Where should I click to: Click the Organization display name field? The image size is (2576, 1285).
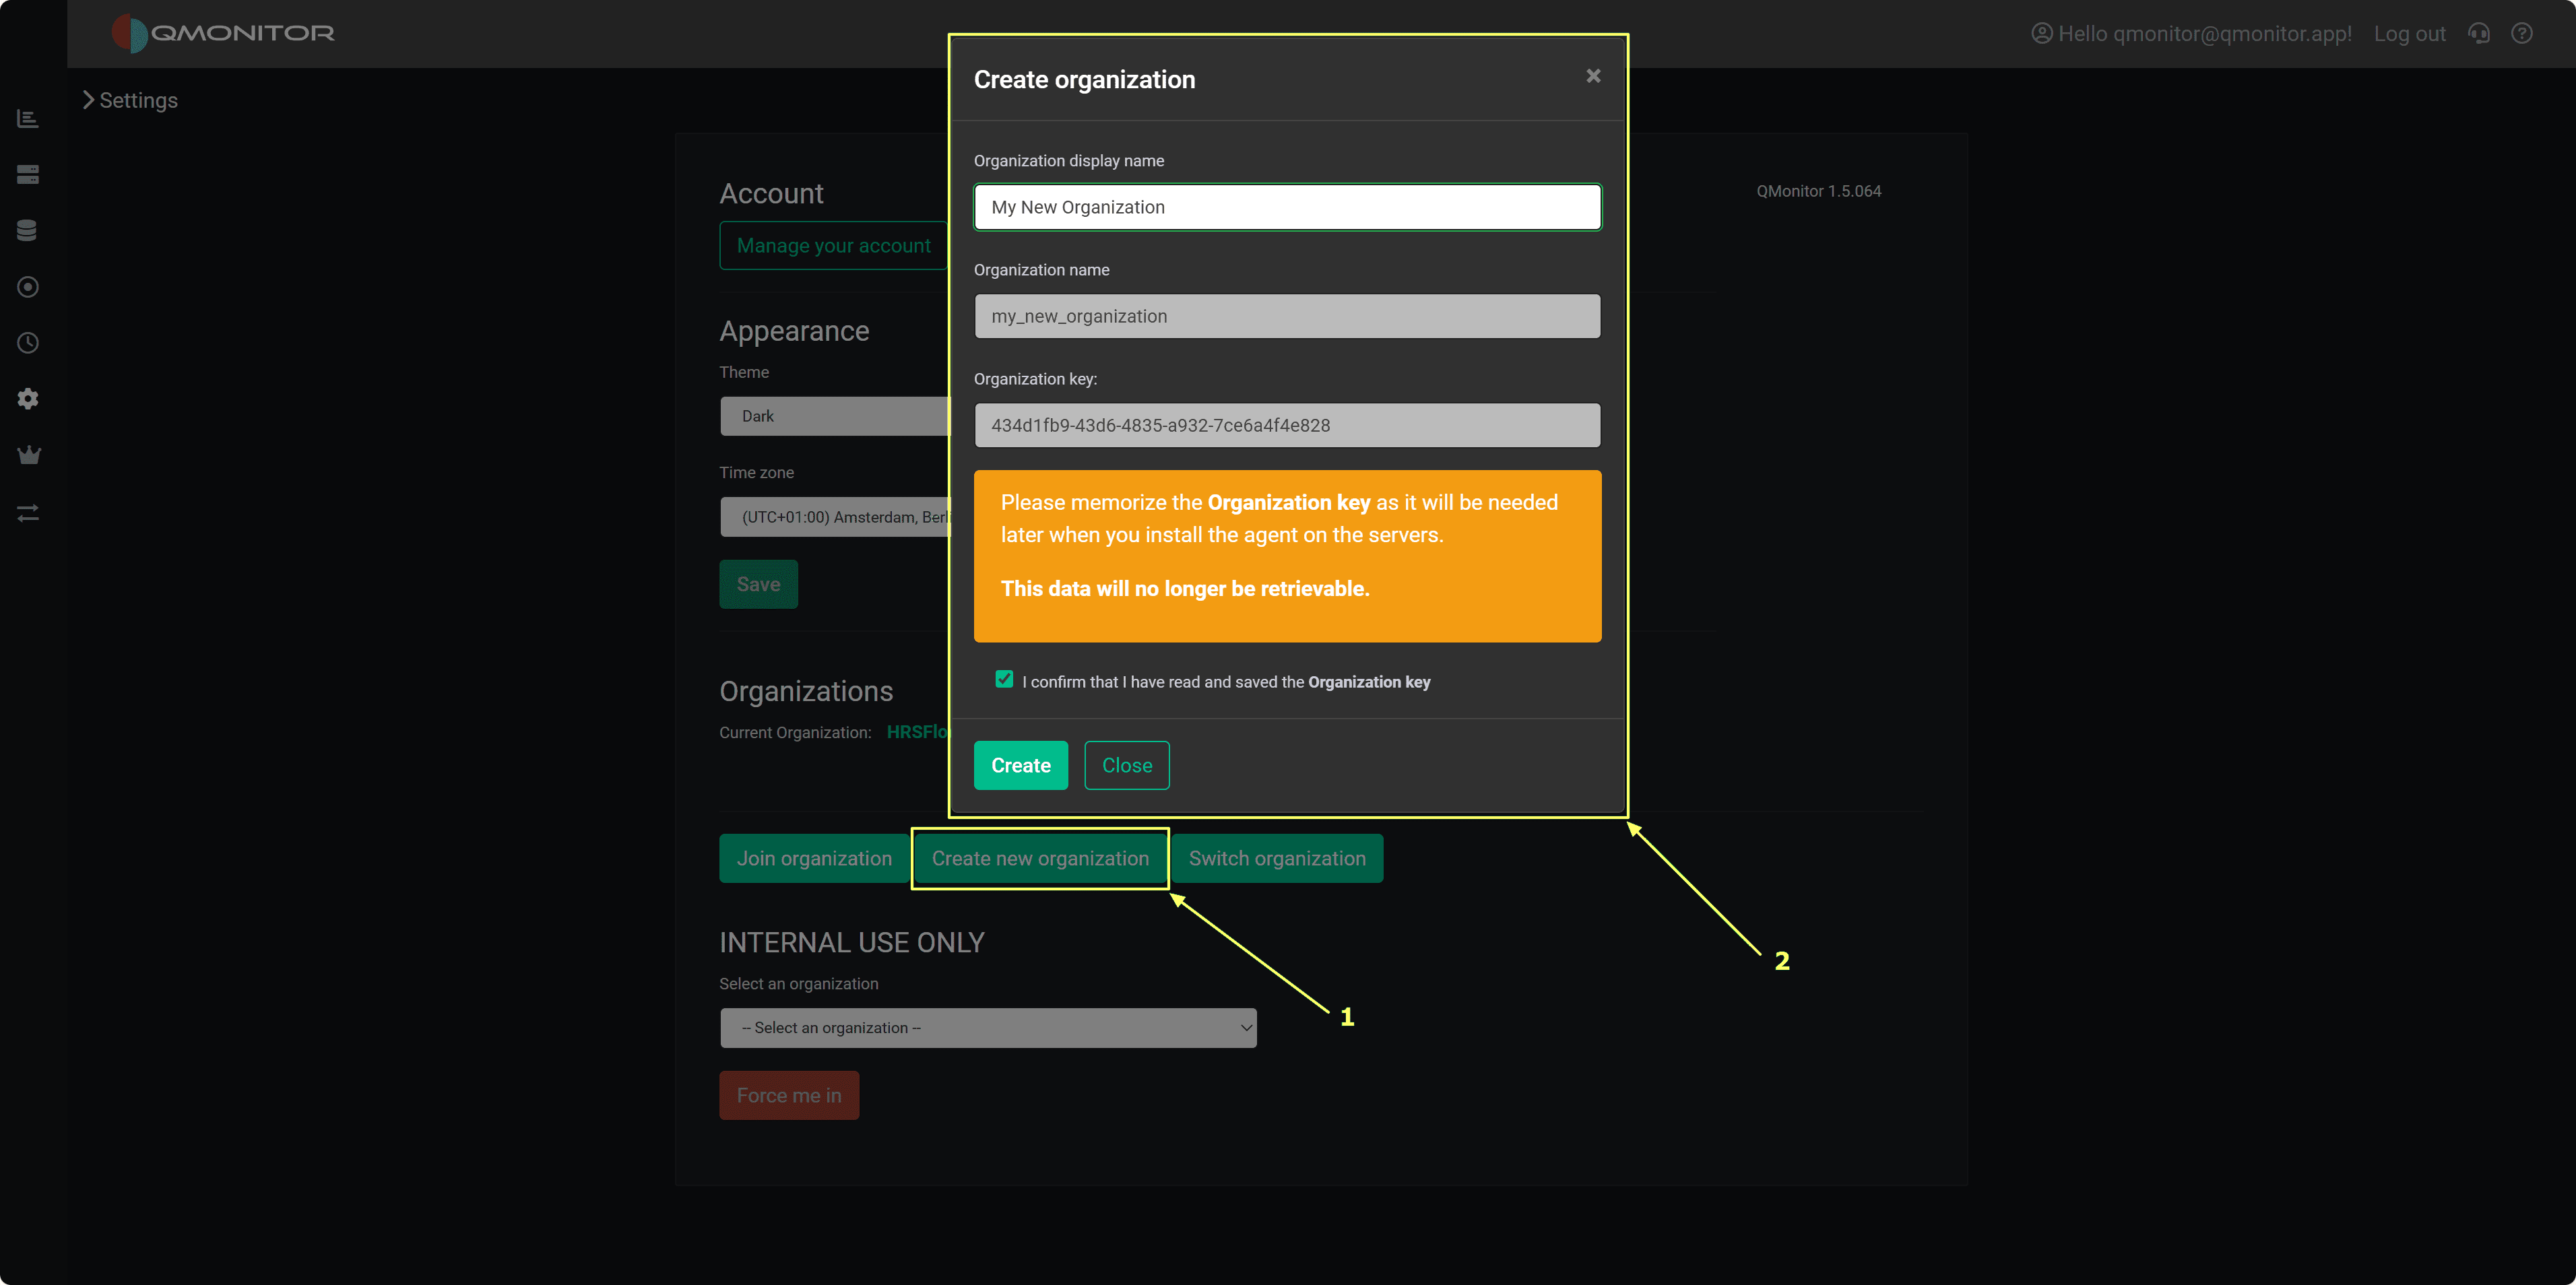1287,207
